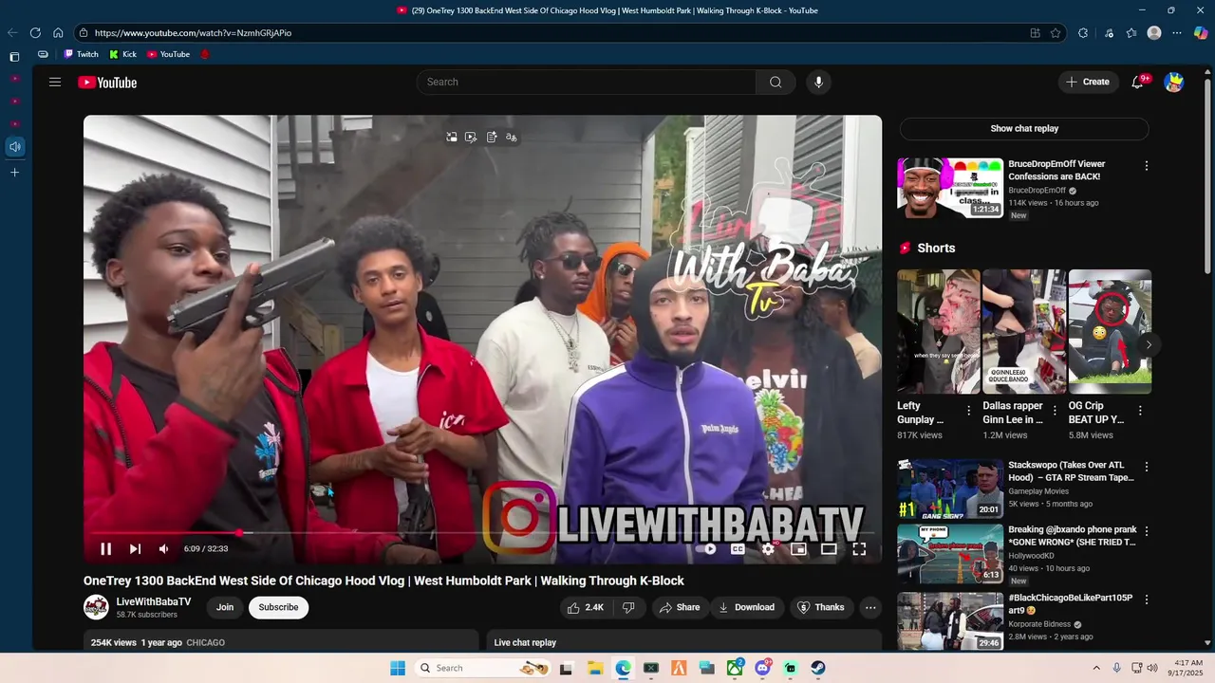Click translate icon over video
This screenshot has height=683, width=1215.
(x=512, y=138)
